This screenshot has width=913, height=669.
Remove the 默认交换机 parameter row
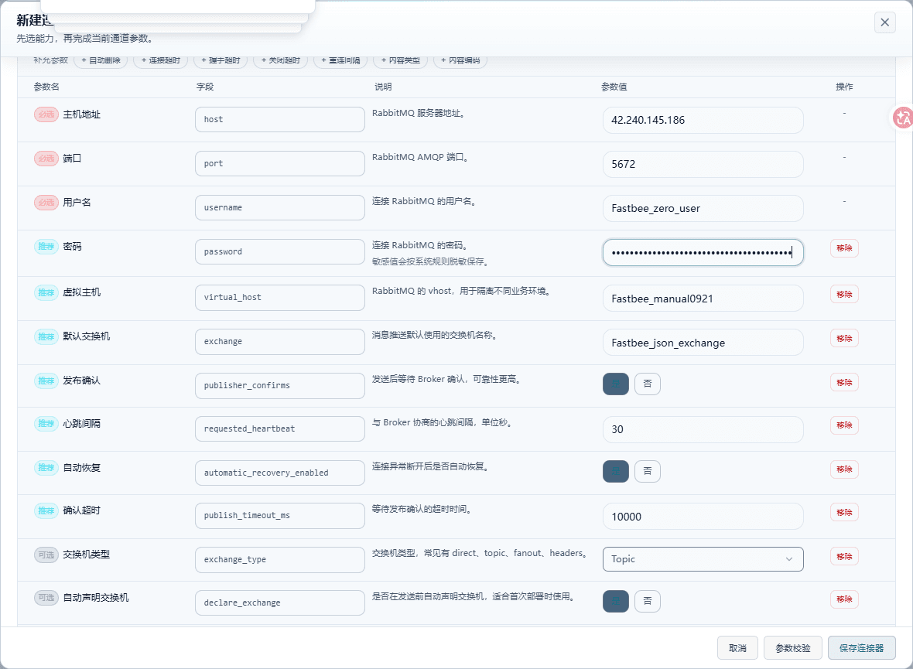coord(843,338)
